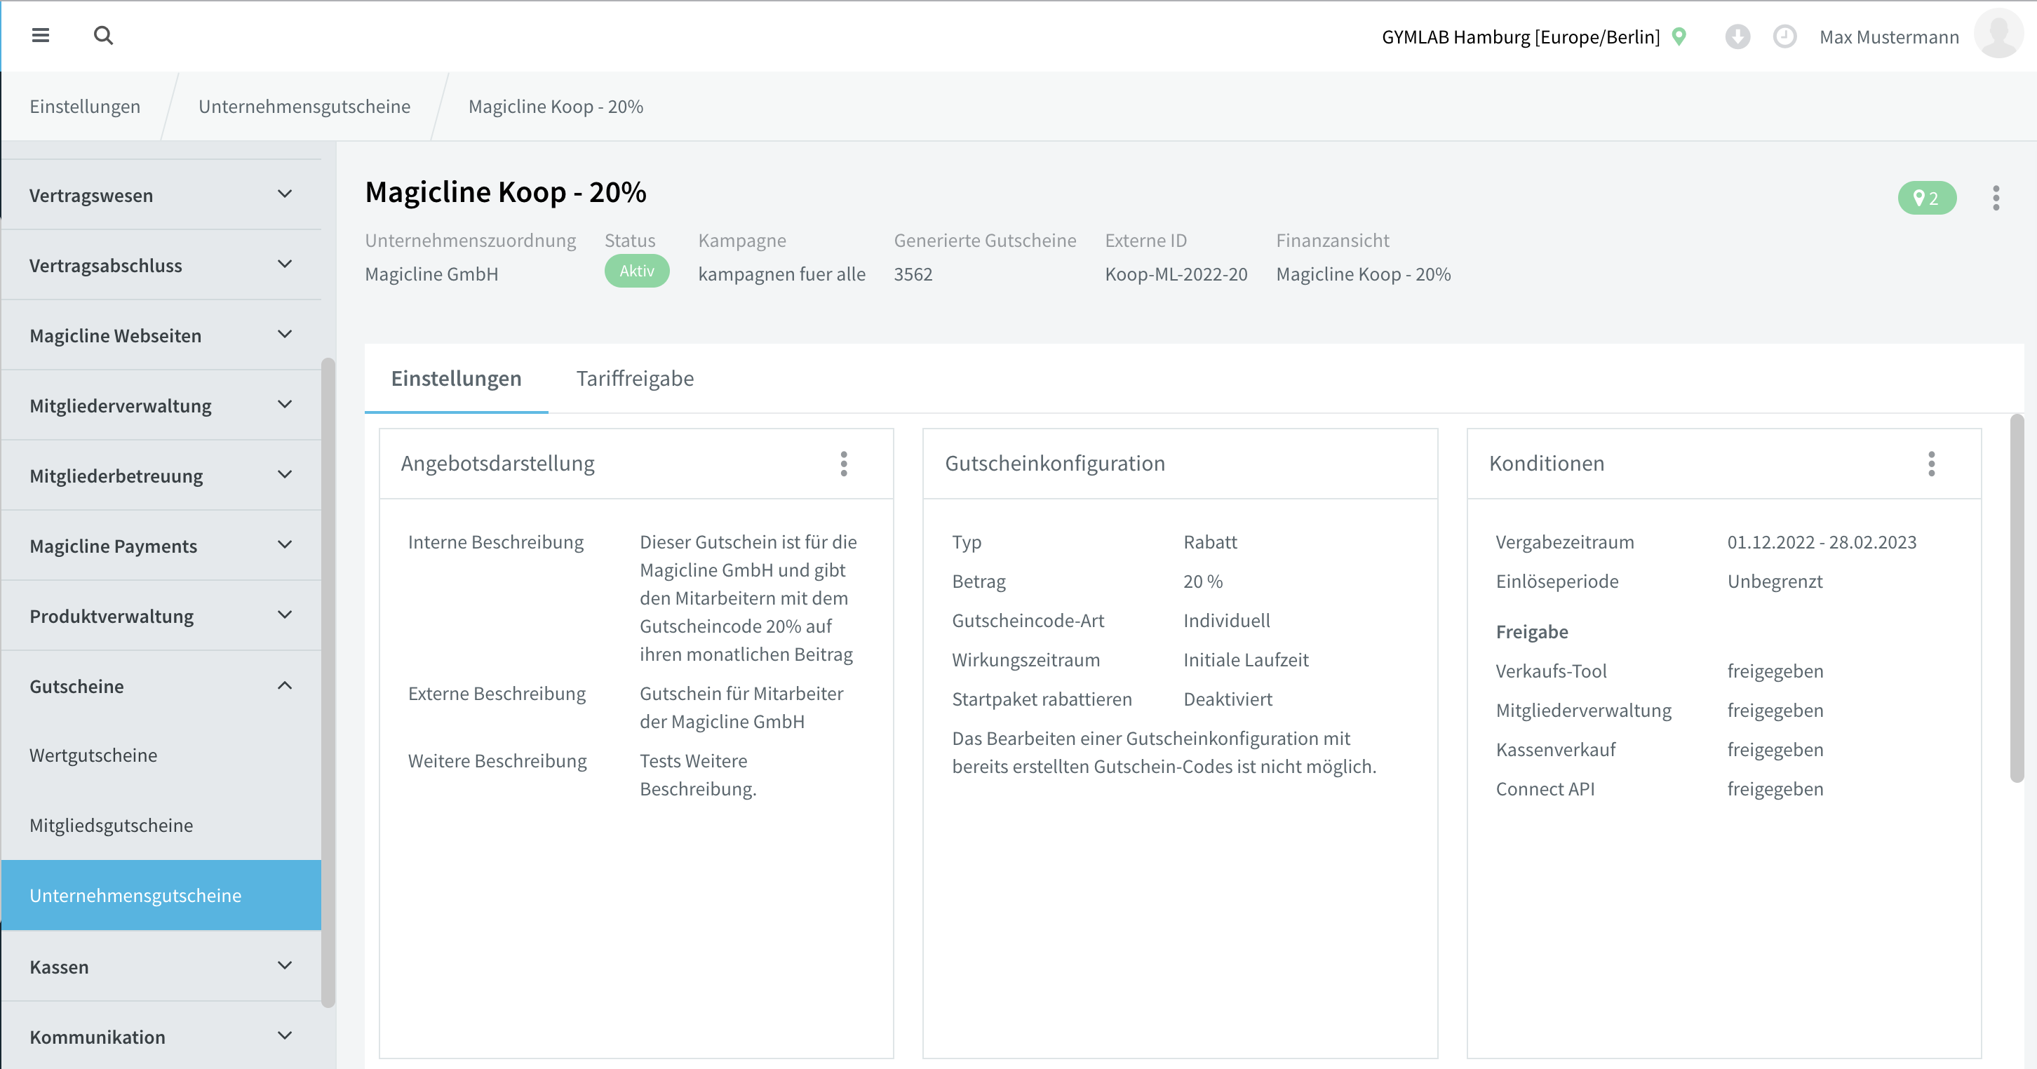This screenshot has height=1069, width=2037.
Task: Select Unternehmensgutscheine in the sidebar
Action: pyautogui.click(x=161, y=895)
